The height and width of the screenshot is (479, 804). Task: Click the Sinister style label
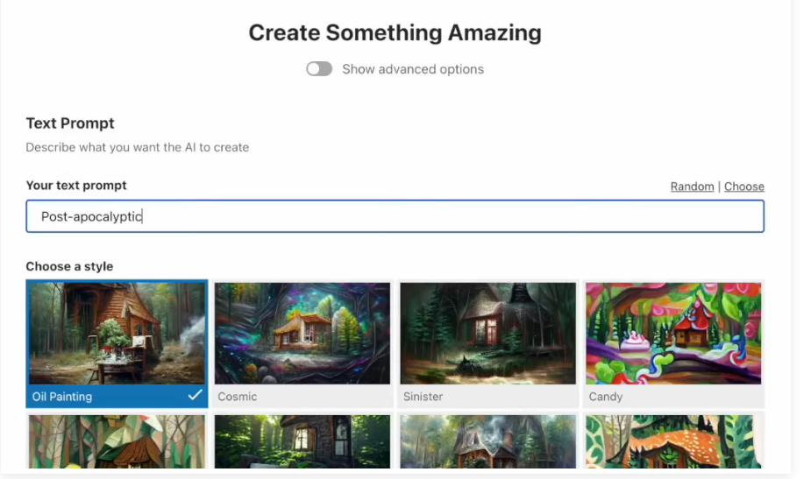coord(423,397)
